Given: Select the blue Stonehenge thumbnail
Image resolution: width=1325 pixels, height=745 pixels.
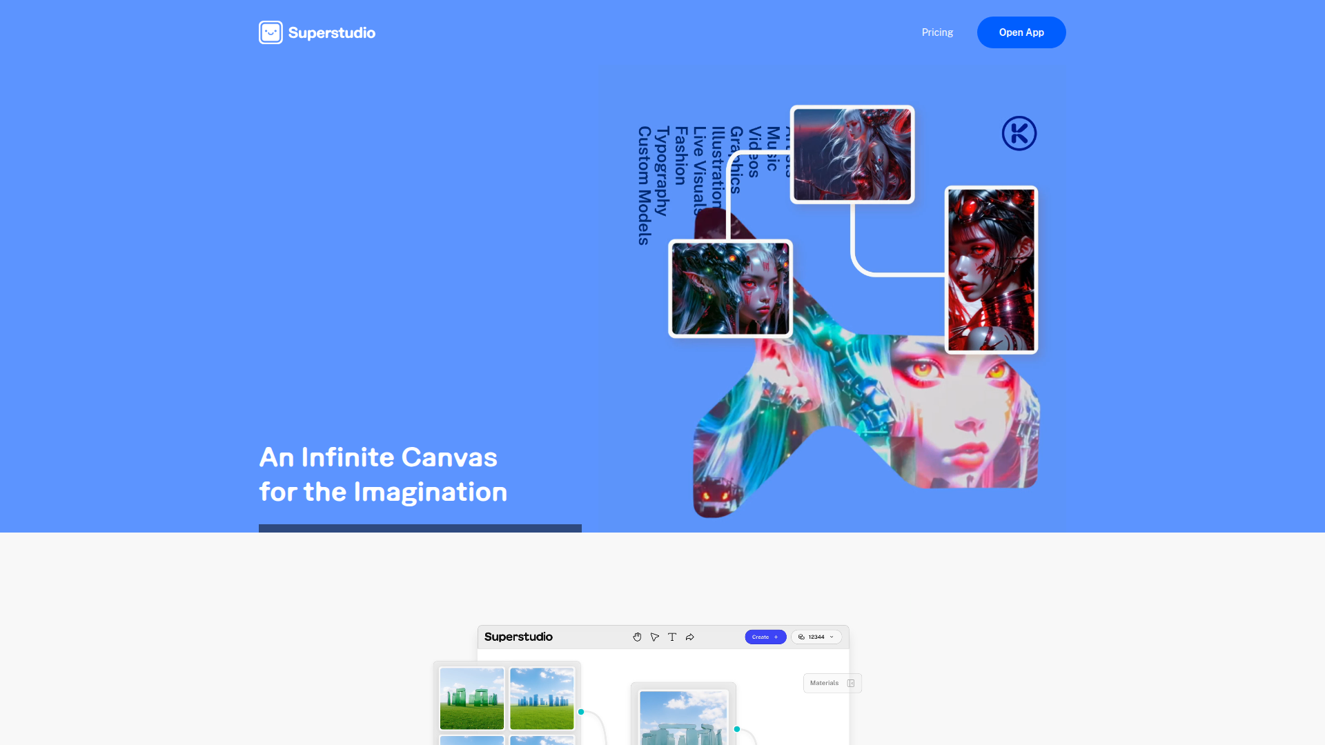Looking at the screenshot, I should click(x=542, y=698).
